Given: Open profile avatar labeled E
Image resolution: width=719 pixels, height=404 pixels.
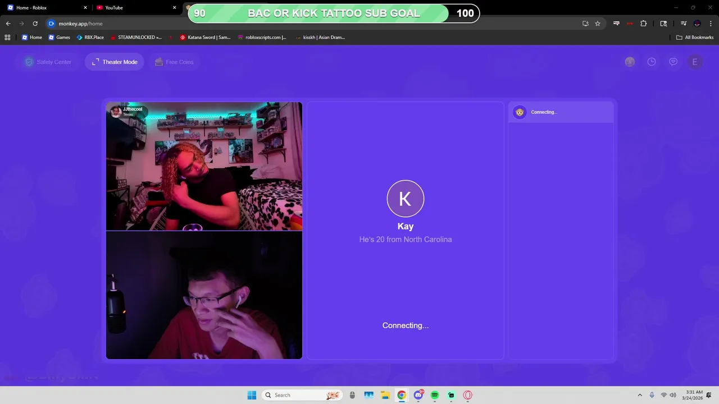Looking at the screenshot, I should coord(695,62).
